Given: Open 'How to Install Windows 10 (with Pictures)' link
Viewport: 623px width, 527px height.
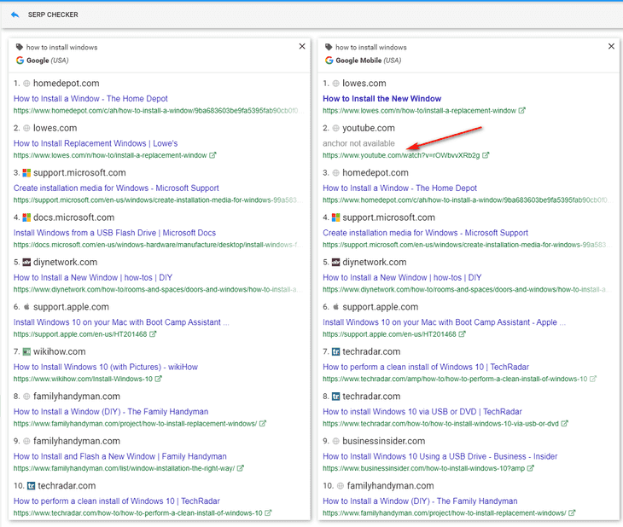Looking at the screenshot, I should [x=105, y=367].
